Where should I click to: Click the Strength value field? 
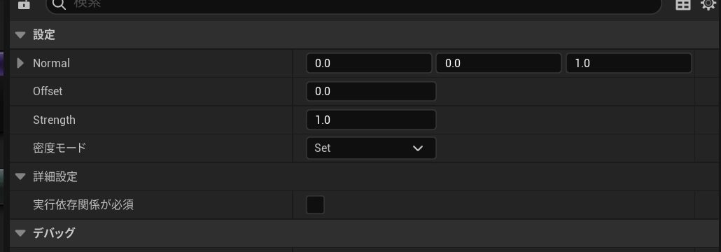pyautogui.click(x=371, y=120)
